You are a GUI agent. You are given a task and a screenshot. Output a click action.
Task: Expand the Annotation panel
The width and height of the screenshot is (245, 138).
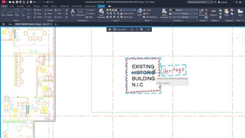83,20
